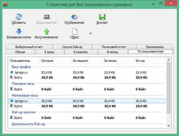The image size is (179, 136).
Task: Maximize the statistics window
Action: pyautogui.click(x=161, y=3)
